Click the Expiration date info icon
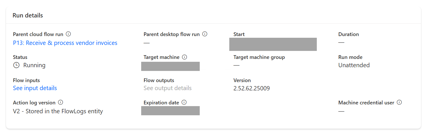 [184, 102]
